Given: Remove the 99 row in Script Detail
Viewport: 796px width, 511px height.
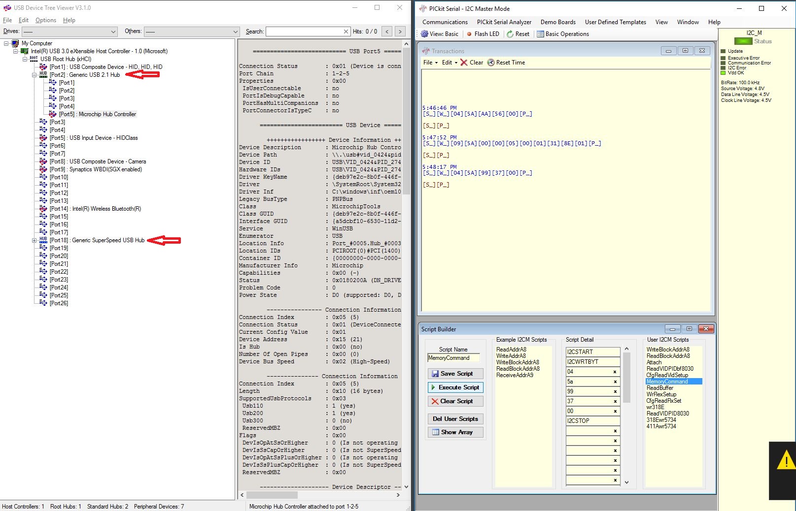Looking at the screenshot, I should pyautogui.click(x=615, y=391).
